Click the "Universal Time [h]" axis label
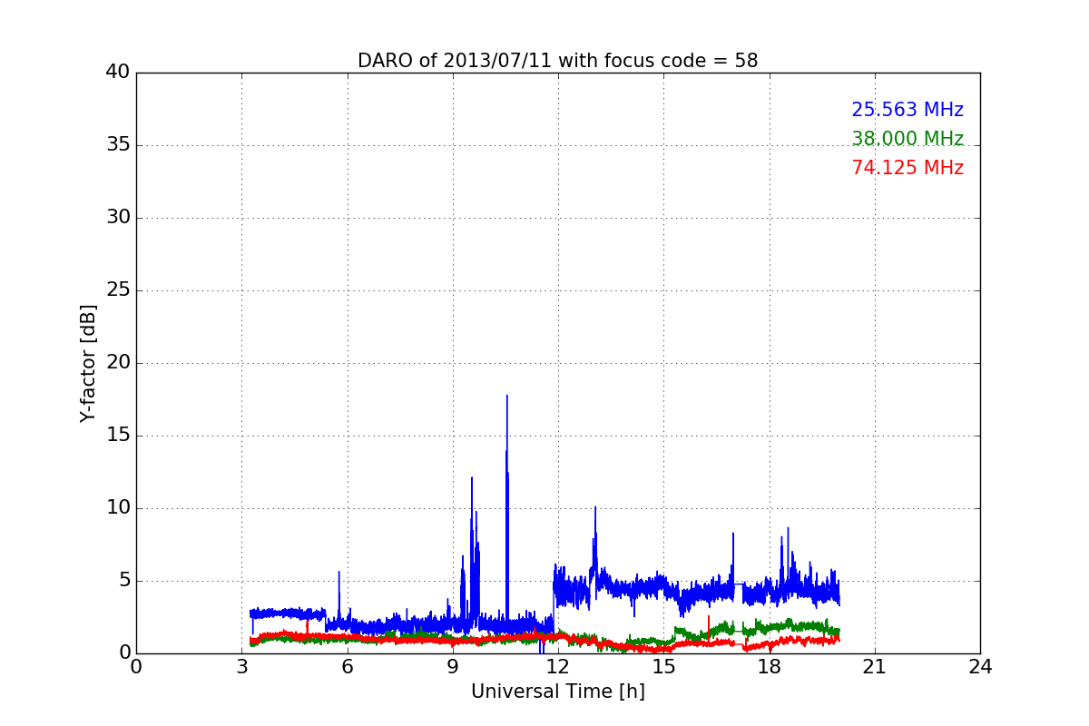 coord(557,692)
